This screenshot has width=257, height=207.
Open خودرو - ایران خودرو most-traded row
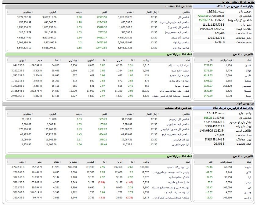(174, 75)
